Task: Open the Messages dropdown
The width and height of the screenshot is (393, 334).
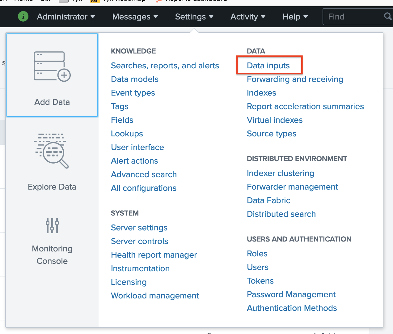Action: point(135,17)
